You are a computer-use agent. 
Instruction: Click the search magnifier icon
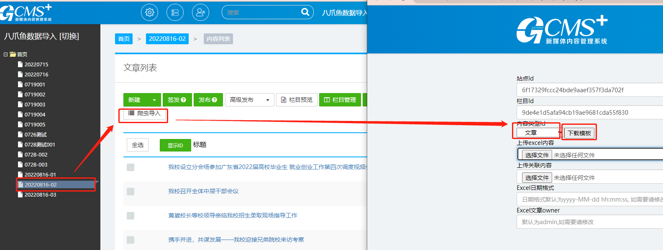coord(305,12)
